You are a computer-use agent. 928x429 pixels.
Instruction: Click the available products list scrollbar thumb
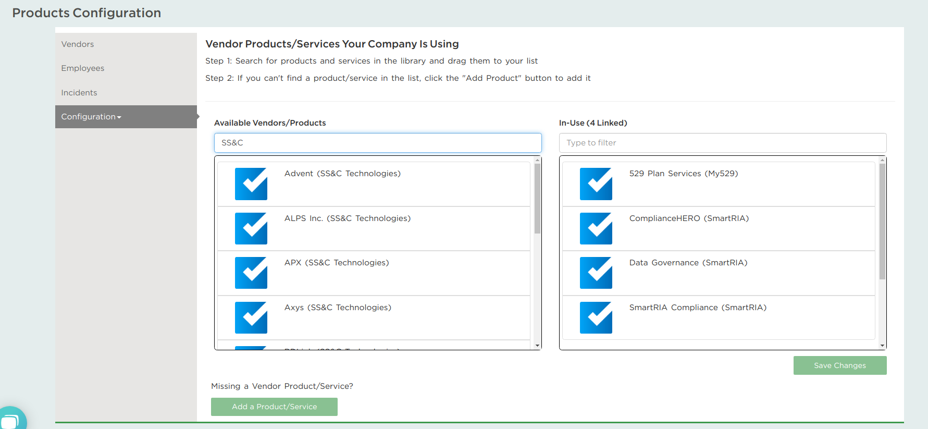pos(538,199)
